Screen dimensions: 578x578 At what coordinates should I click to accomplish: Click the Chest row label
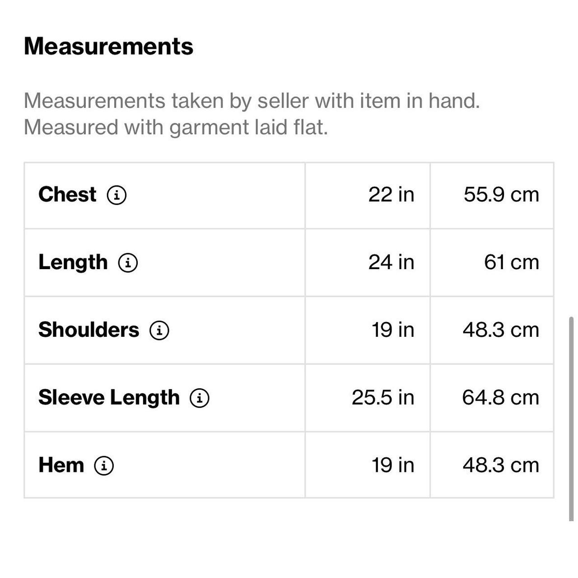tap(67, 195)
